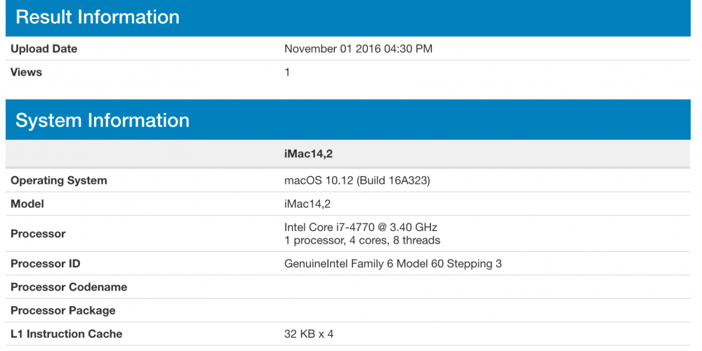Image resolution: width=702 pixels, height=351 pixels.
Task: Click the Views row label
Action: (27, 72)
